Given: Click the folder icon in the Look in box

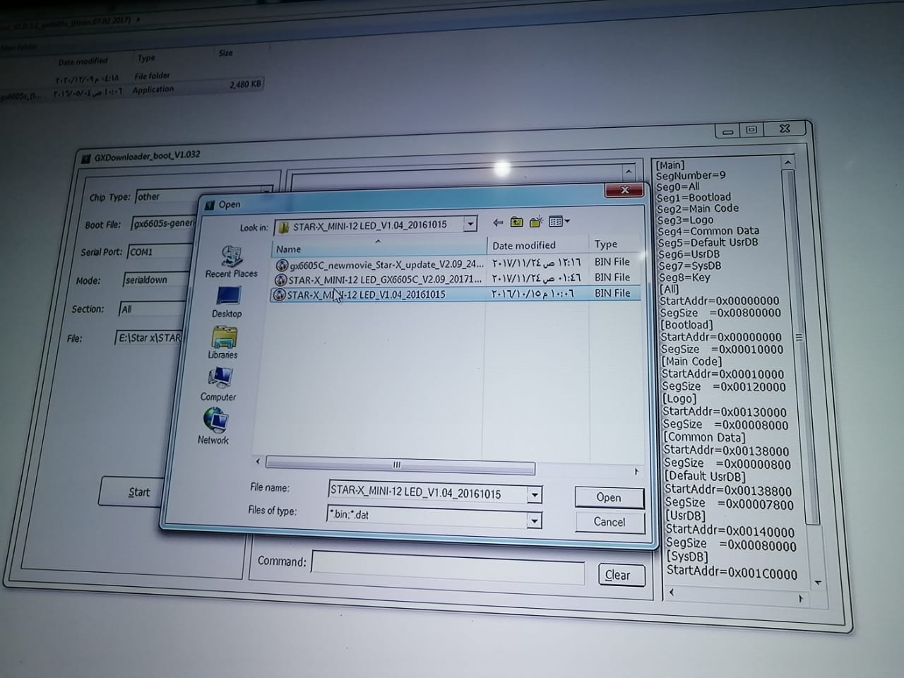Looking at the screenshot, I should click(x=284, y=227).
